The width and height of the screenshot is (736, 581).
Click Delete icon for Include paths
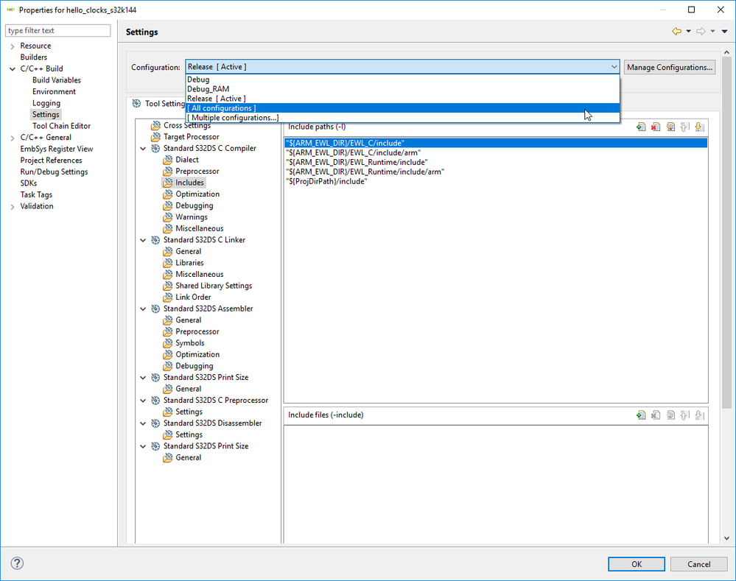pos(656,127)
